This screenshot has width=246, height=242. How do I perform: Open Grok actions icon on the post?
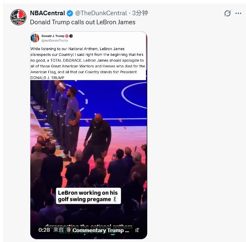coord(227,13)
